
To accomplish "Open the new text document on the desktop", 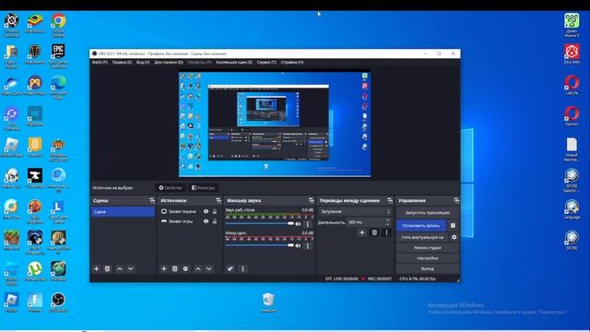I will pyautogui.click(x=572, y=149).
